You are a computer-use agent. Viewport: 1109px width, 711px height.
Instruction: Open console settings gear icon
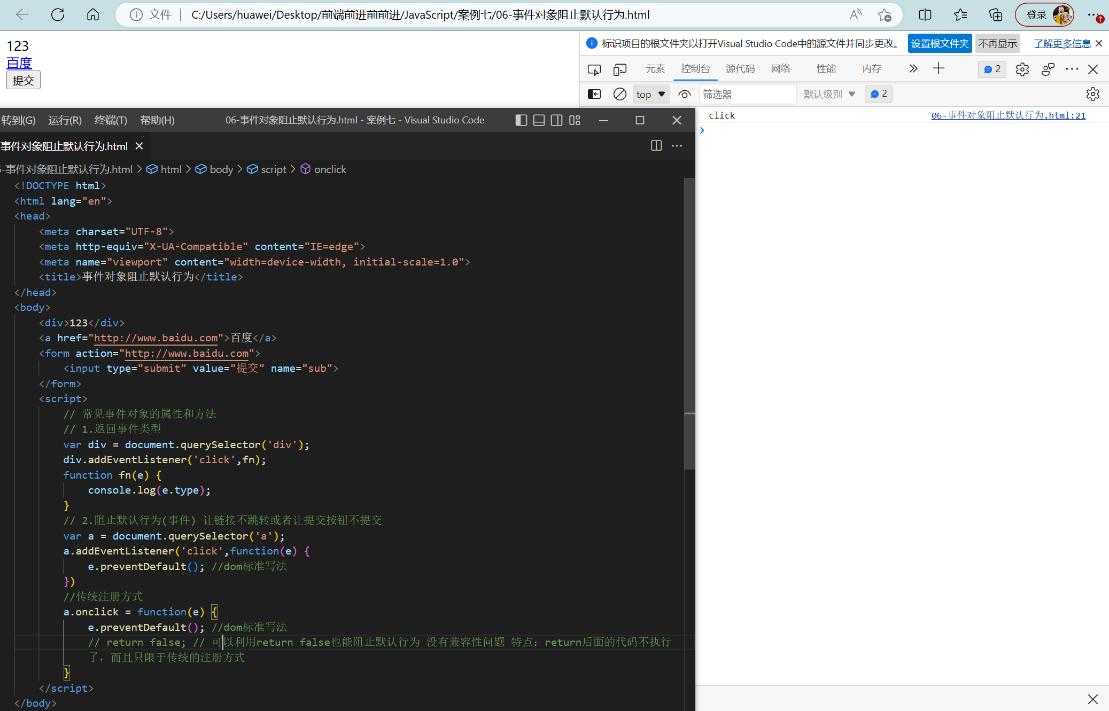point(1093,94)
